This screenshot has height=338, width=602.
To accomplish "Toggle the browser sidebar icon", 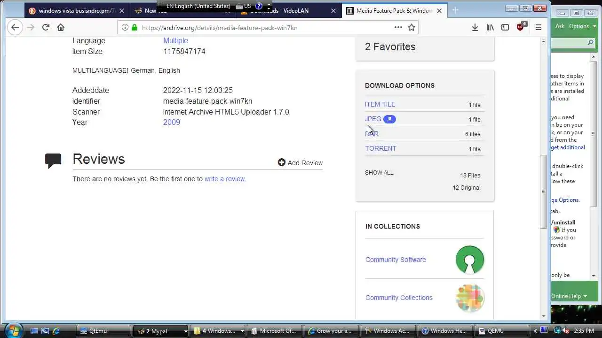I will click(505, 28).
